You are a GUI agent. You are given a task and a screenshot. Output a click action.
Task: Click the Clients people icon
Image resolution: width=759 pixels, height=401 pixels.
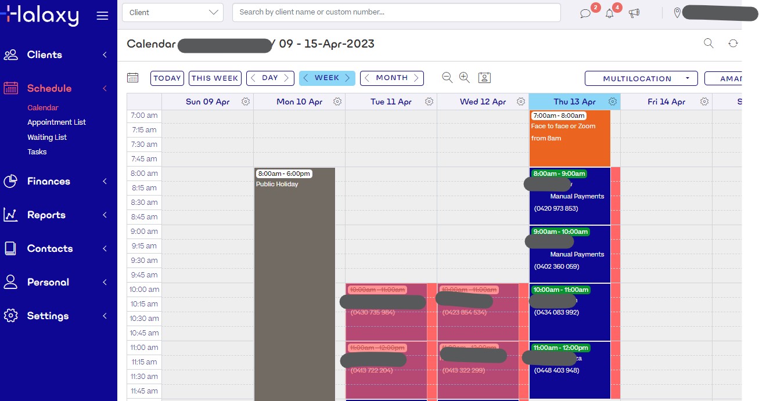point(10,55)
